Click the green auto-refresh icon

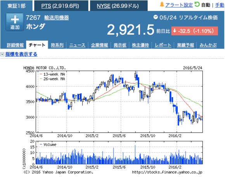(x=197, y=4)
